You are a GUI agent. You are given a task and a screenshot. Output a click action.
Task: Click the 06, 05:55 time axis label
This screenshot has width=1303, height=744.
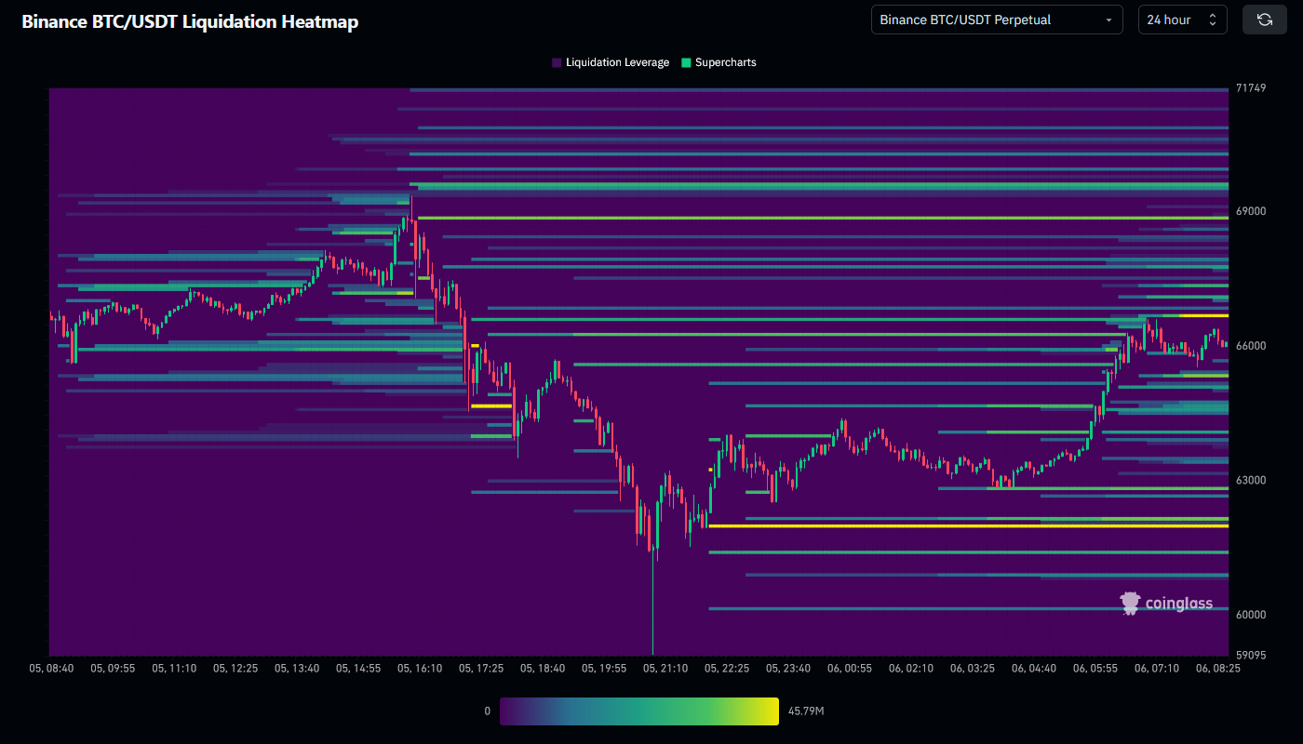(1095, 668)
